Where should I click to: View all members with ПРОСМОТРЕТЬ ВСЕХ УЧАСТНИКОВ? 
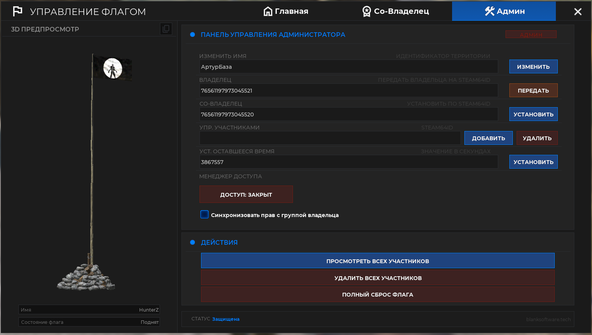378,261
